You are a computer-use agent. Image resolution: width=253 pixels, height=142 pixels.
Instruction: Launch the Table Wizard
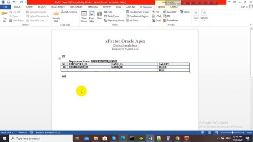point(84,17)
